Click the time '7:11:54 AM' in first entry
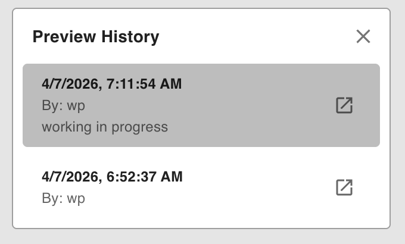Viewport: 405px width, 244px height. pyautogui.click(x=144, y=84)
